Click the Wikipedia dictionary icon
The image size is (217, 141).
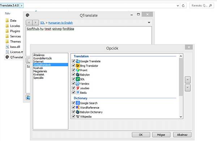coord(78,116)
